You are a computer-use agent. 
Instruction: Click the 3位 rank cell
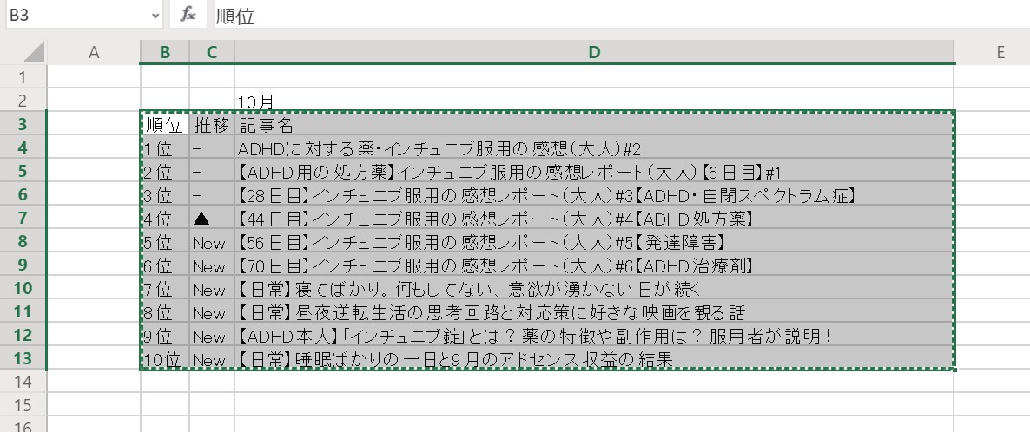tap(165, 194)
